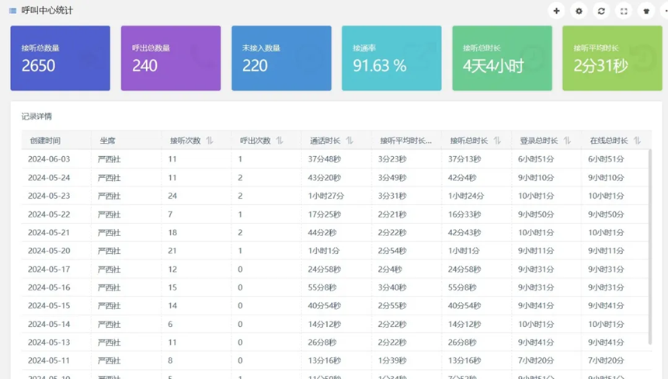
Task: Sort by 通话时长 using sort arrows
Action: [350, 141]
